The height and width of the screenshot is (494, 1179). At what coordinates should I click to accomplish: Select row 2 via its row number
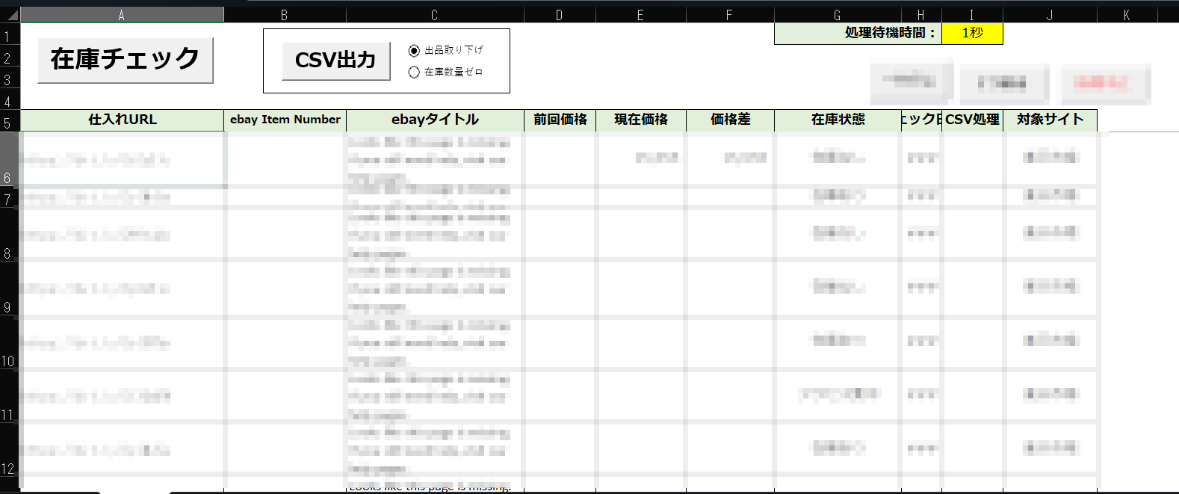[x=8, y=57]
